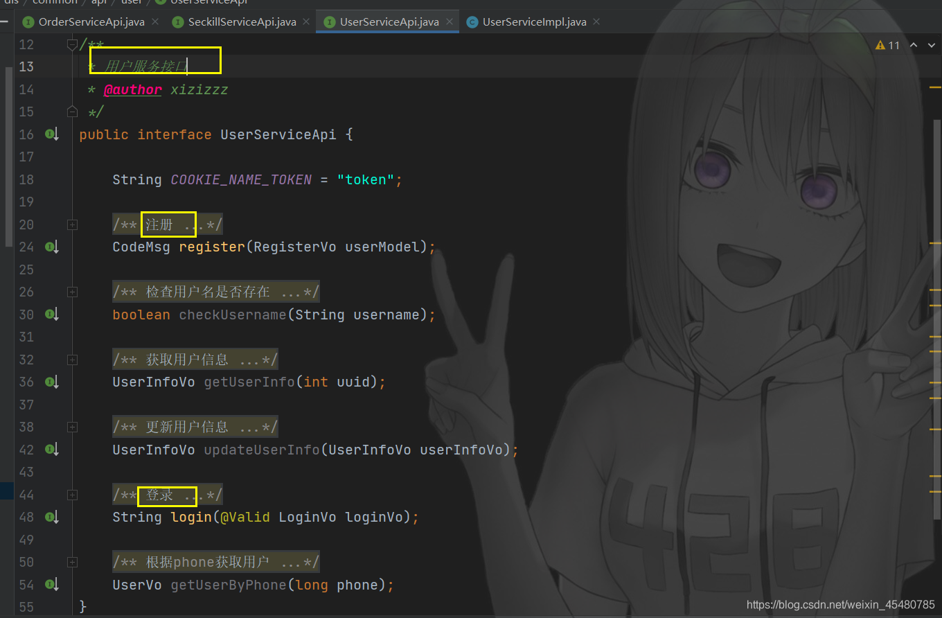Click the "token" string literal

tap(366, 179)
